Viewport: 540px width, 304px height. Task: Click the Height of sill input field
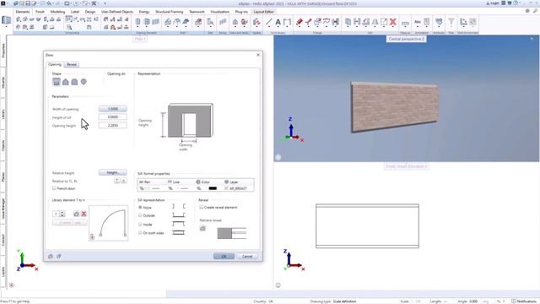tap(112, 117)
